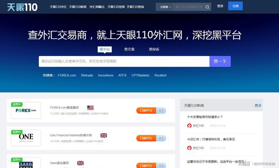
Task: Click the main broker name search box
Action: point(124,61)
